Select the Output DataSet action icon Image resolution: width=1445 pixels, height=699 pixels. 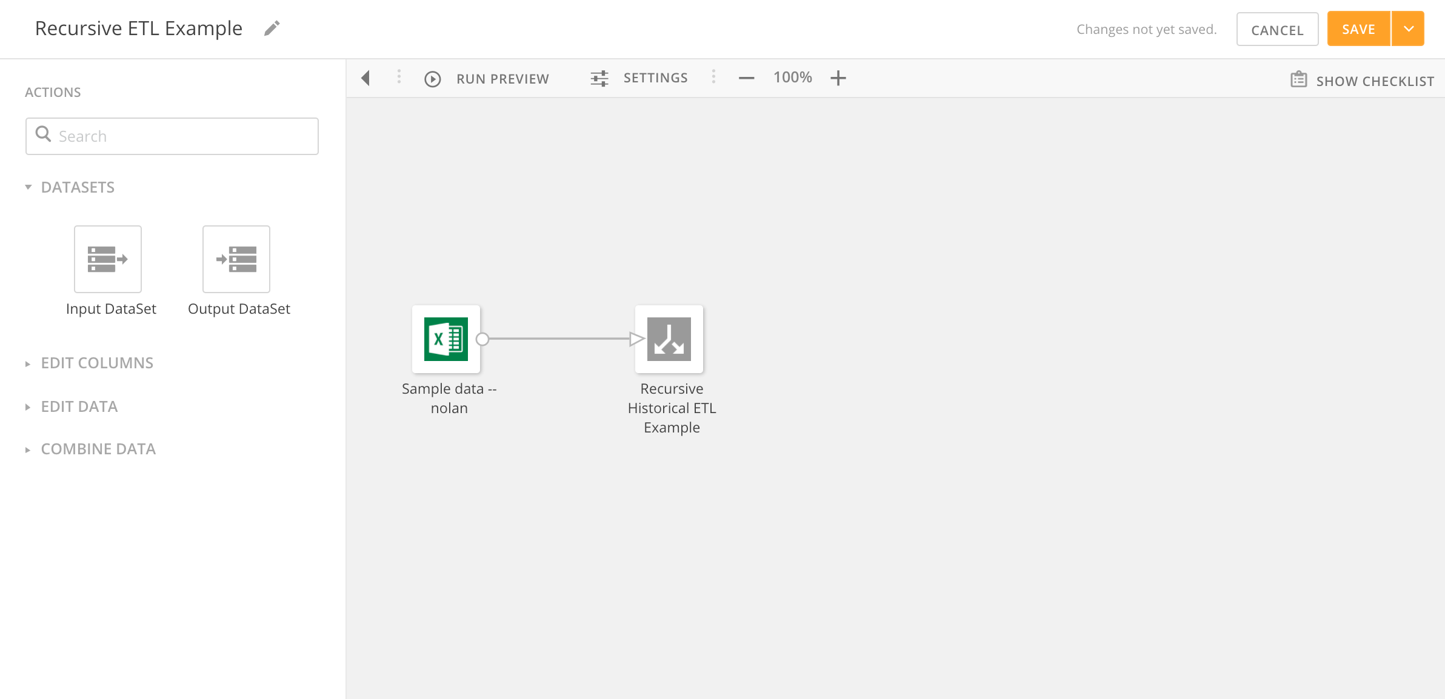coord(236,259)
